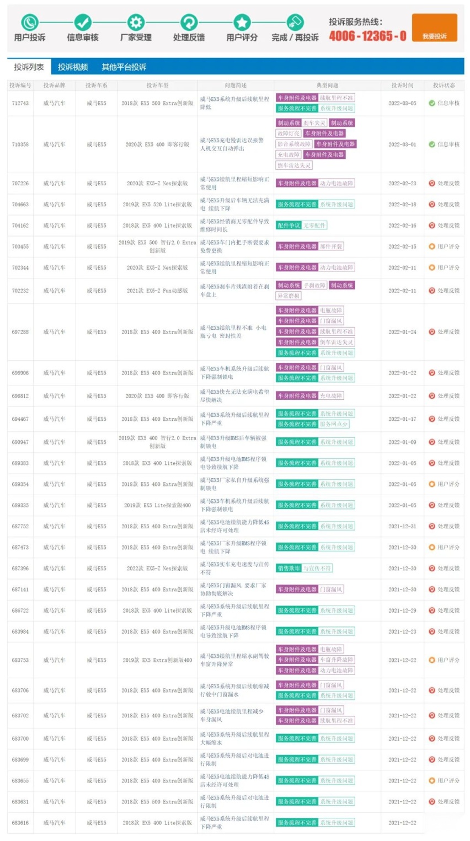The width and height of the screenshot is (470, 841).
Task: Open description 威马EX5充电慢雷达误报警人机交互自动弹出
Action: [232, 144]
